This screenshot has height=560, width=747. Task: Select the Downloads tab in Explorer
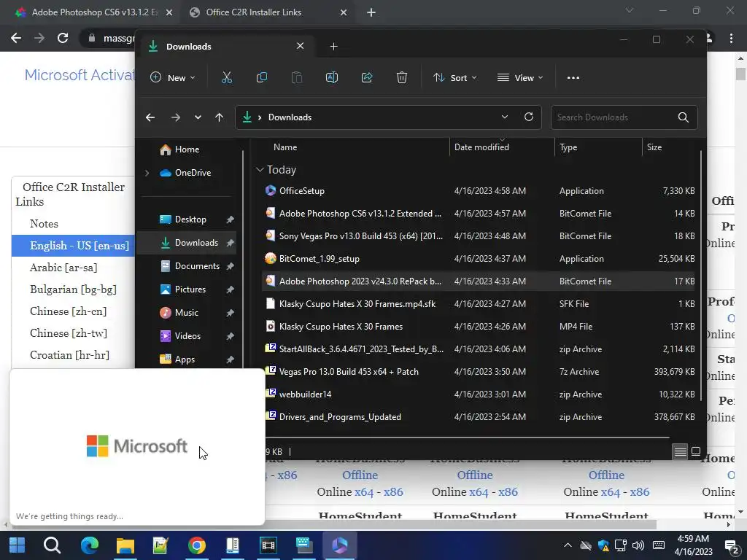tap(226, 46)
